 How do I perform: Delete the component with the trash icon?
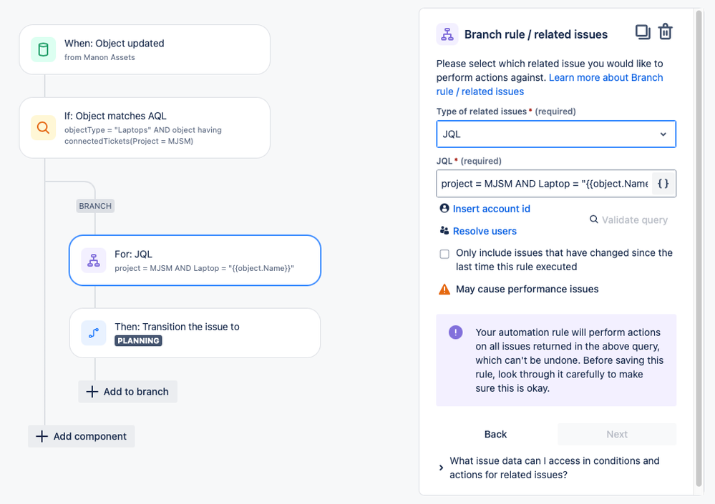click(x=666, y=32)
